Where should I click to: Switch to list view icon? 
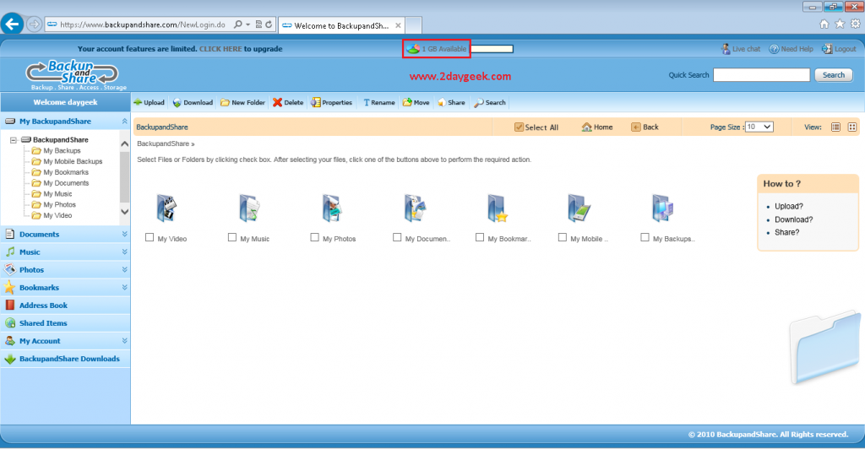point(835,127)
